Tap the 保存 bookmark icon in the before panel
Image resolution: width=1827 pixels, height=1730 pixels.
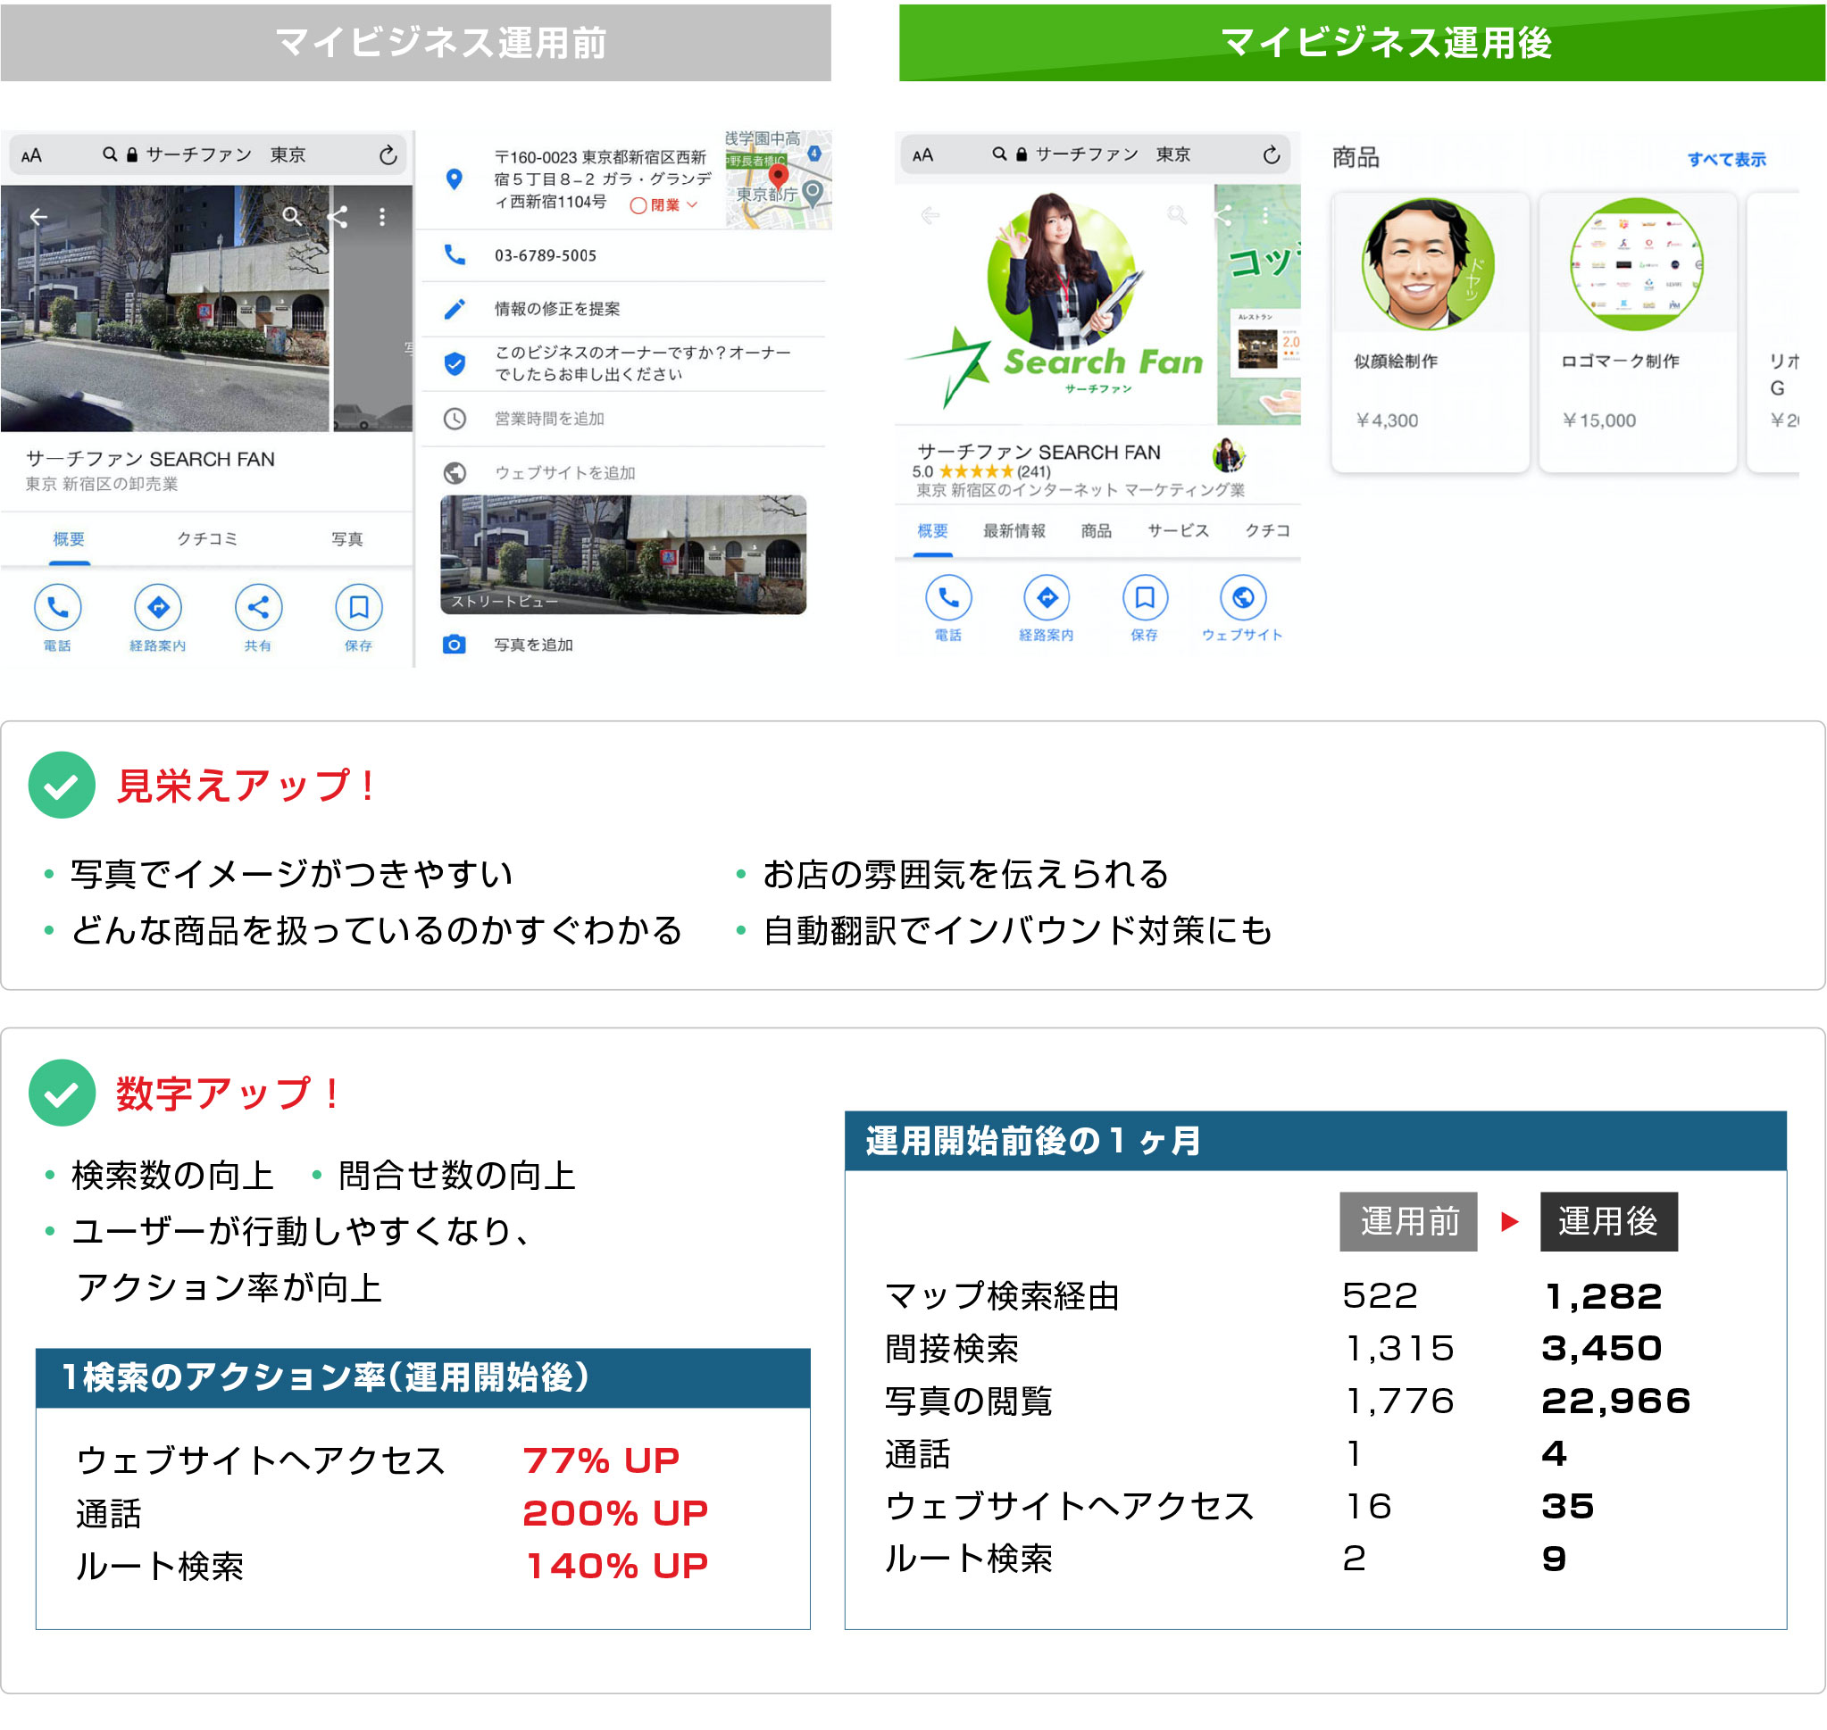click(359, 607)
